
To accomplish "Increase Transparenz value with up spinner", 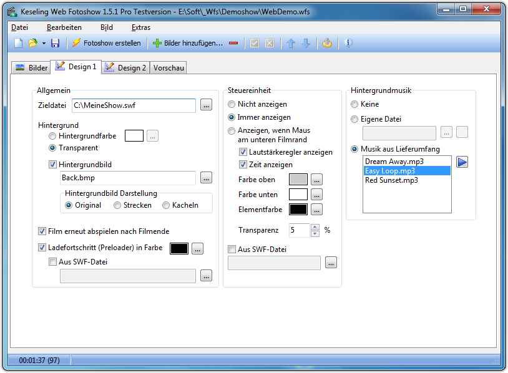I will (x=315, y=227).
